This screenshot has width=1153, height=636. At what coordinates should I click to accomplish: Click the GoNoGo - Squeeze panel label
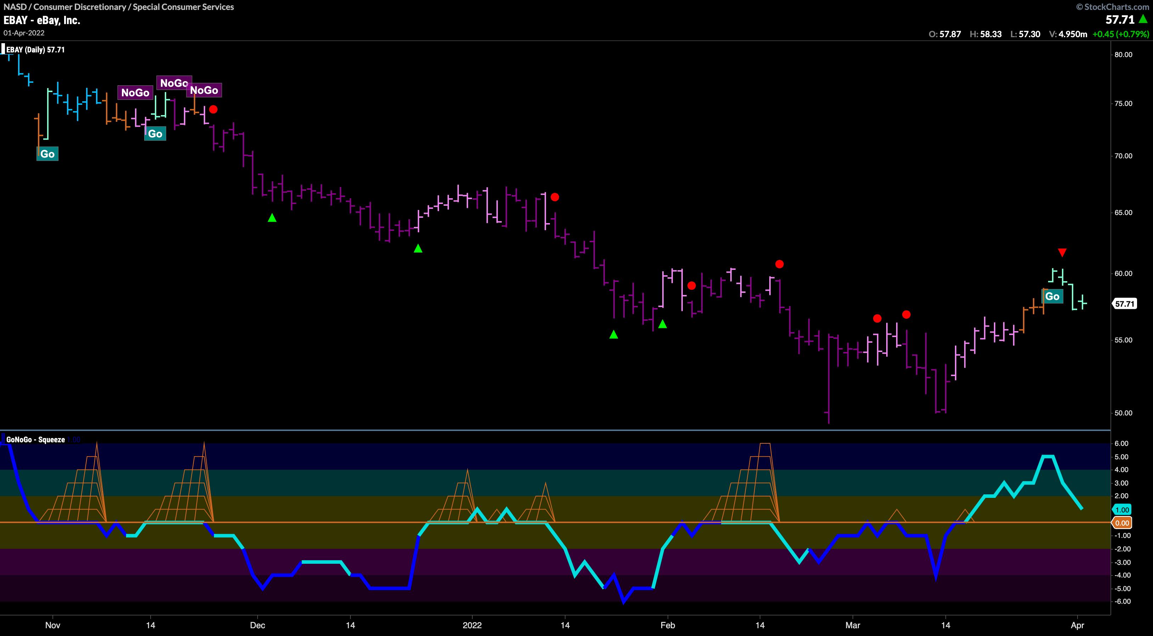(36, 440)
